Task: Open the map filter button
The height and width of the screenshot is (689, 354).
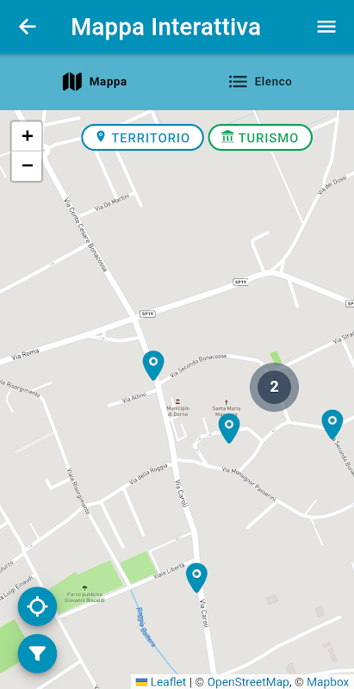Action: click(37, 654)
